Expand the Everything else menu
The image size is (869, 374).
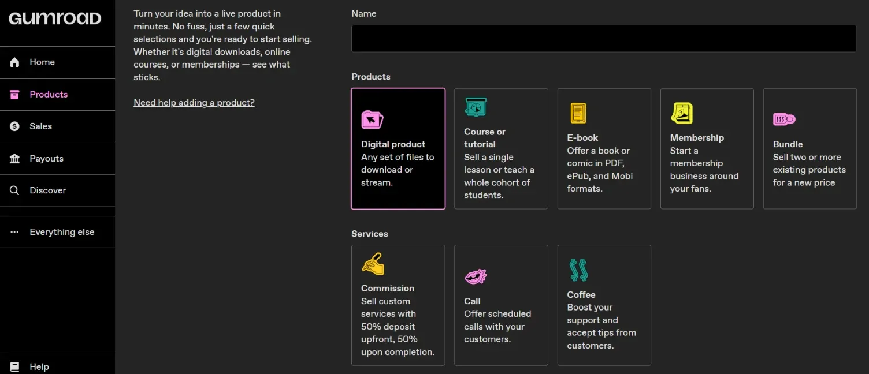coord(58,232)
